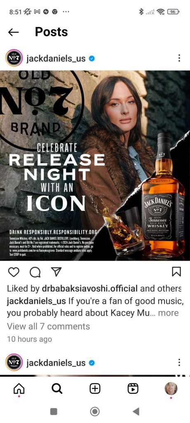Open comments via speech bubble icon

coord(35,272)
